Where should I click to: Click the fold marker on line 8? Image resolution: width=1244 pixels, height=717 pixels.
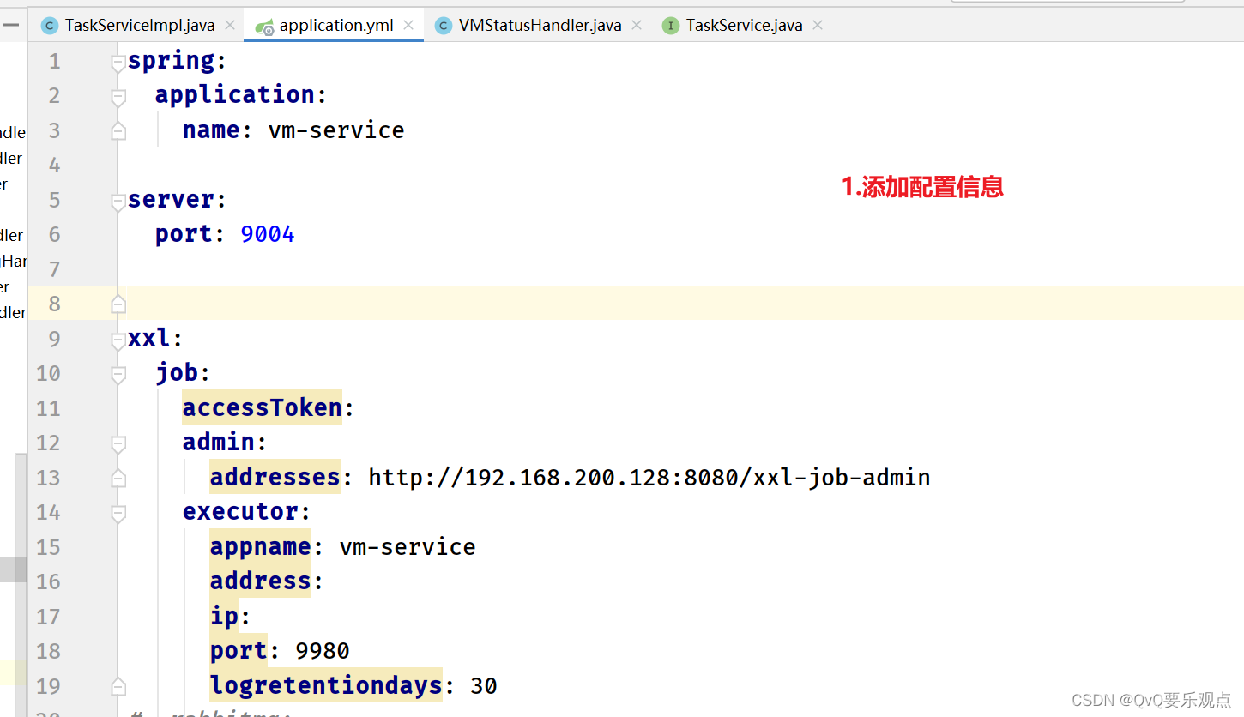[118, 304]
